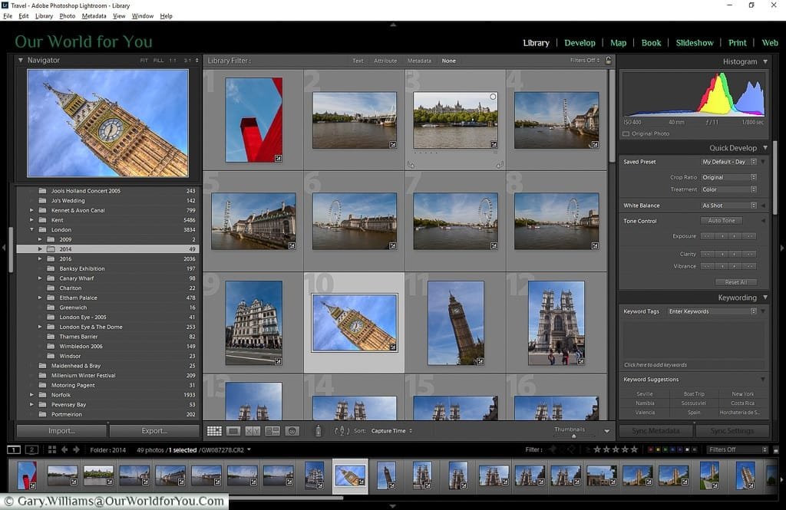Viewport: 786px width, 510px height.
Task: Click filmstrip grid shortcut icon
Action: [x=51, y=450]
